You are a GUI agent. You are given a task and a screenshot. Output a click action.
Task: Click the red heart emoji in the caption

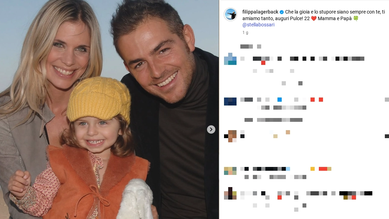tap(314, 18)
